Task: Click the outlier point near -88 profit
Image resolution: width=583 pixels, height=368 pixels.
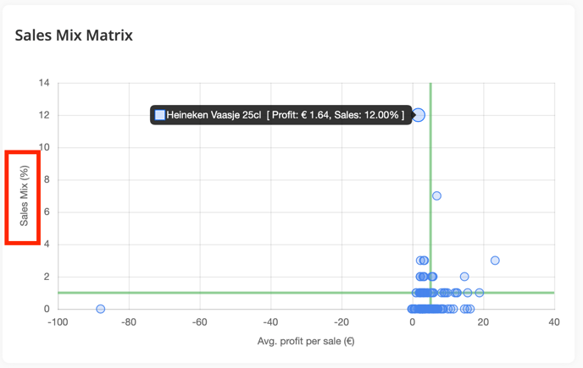Action: click(x=100, y=309)
